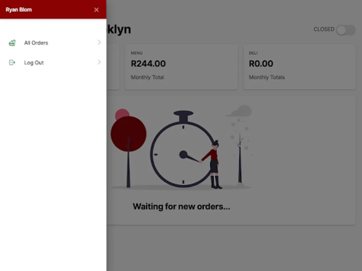
Task: Click the All Orders basket icon
Action: tap(12, 43)
